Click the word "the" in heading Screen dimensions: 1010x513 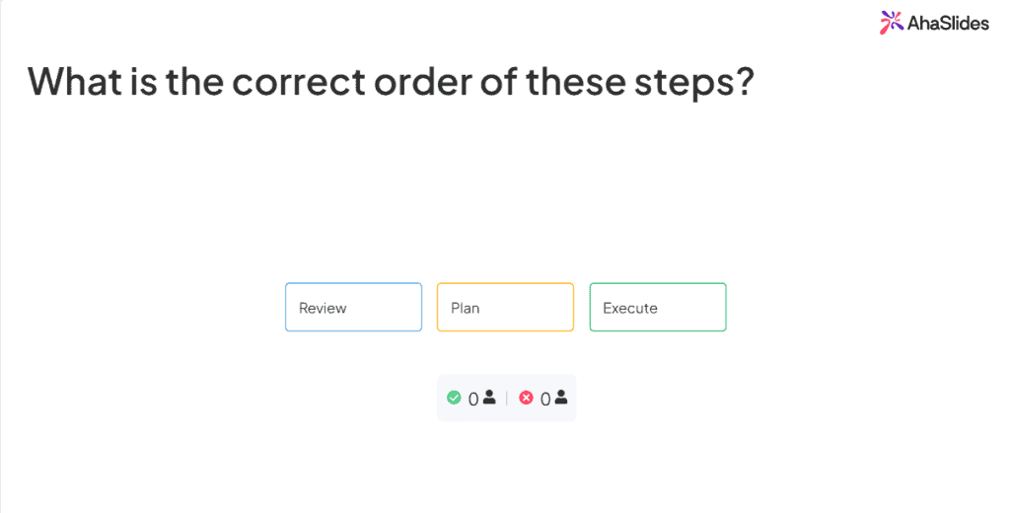[194, 82]
